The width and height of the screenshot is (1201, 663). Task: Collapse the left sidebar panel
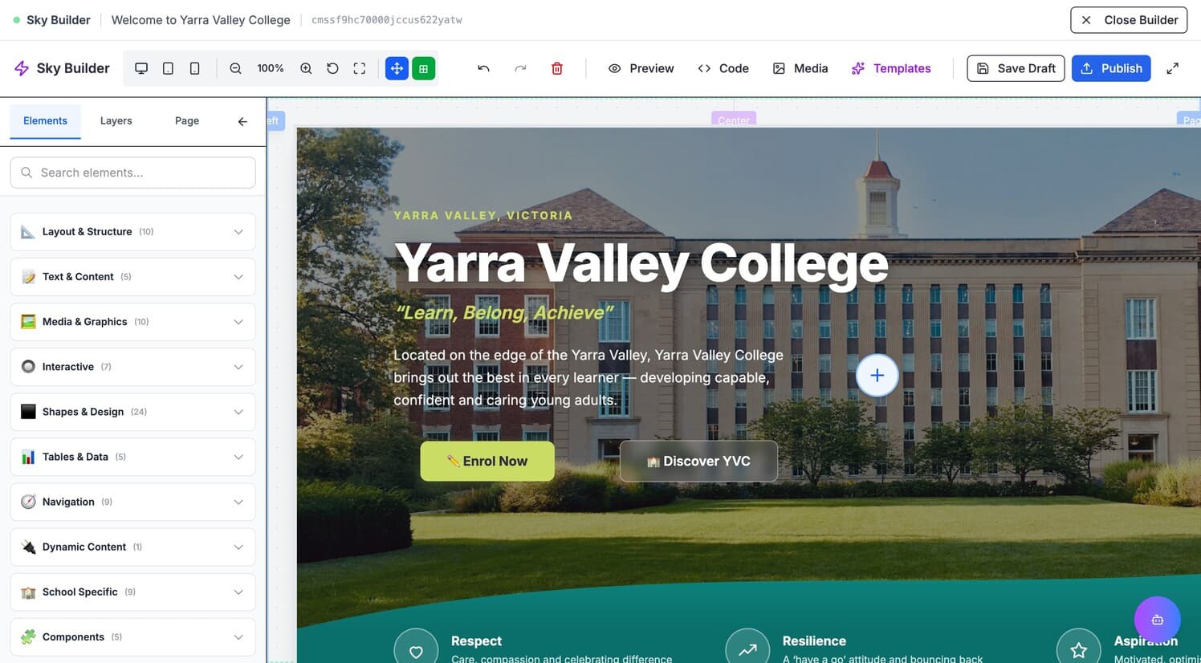(242, 121)
